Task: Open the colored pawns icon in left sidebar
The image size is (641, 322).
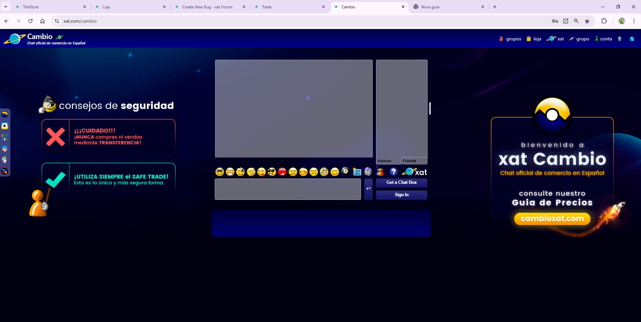Action: (5, 137)
